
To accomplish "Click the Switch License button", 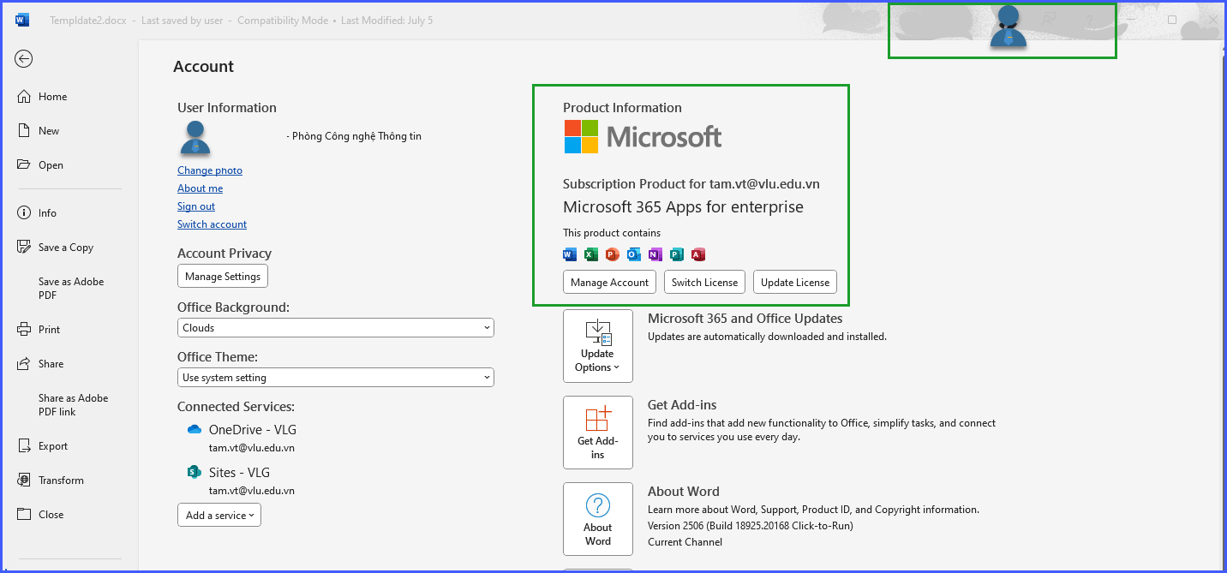I will point(704,283).
